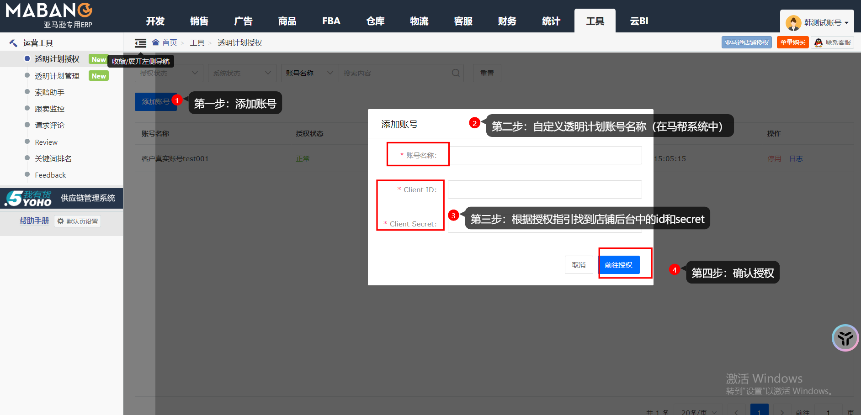This screenshot has width=861, height=415.
Task: Click the search magnifier icon
Action: (455, 73)
